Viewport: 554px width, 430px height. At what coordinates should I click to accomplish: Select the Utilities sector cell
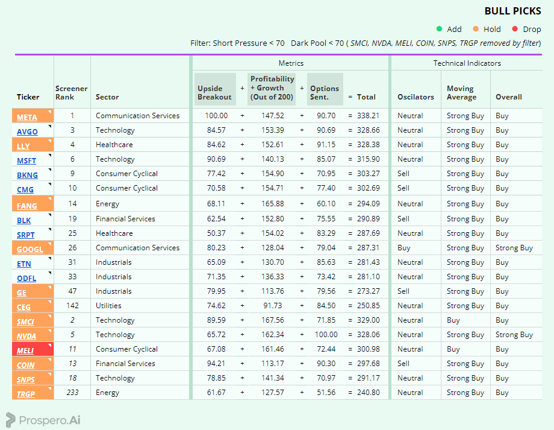[x=108, y=305]
